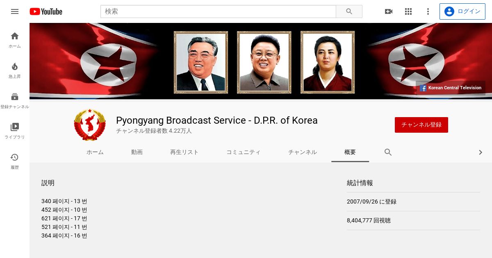Open ライブラリ library in the sidebar
The image size is (492, 258).
click(15, 131)
